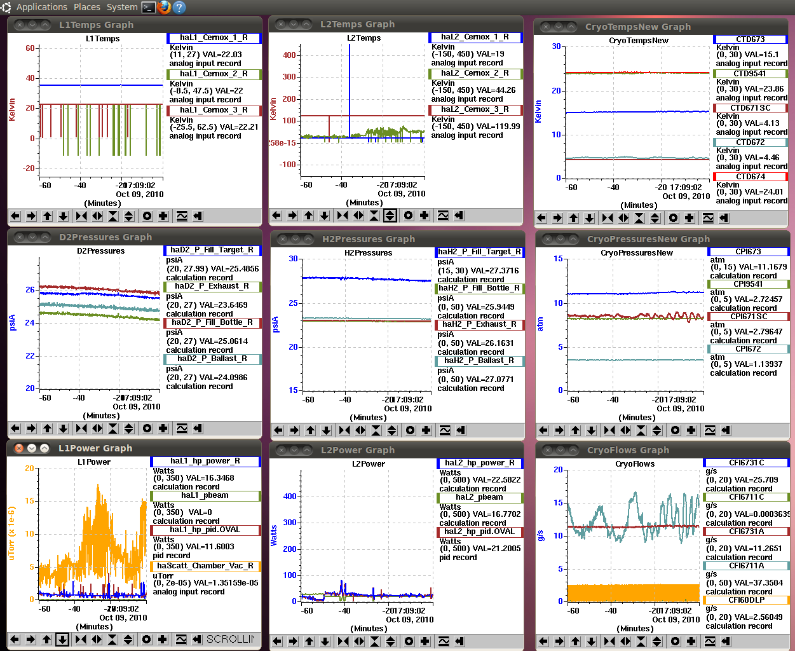The image size is (795, 651).
Task: Pan right in CryoTempsNew Graph toolbar
Action: [x=557, y=218]
